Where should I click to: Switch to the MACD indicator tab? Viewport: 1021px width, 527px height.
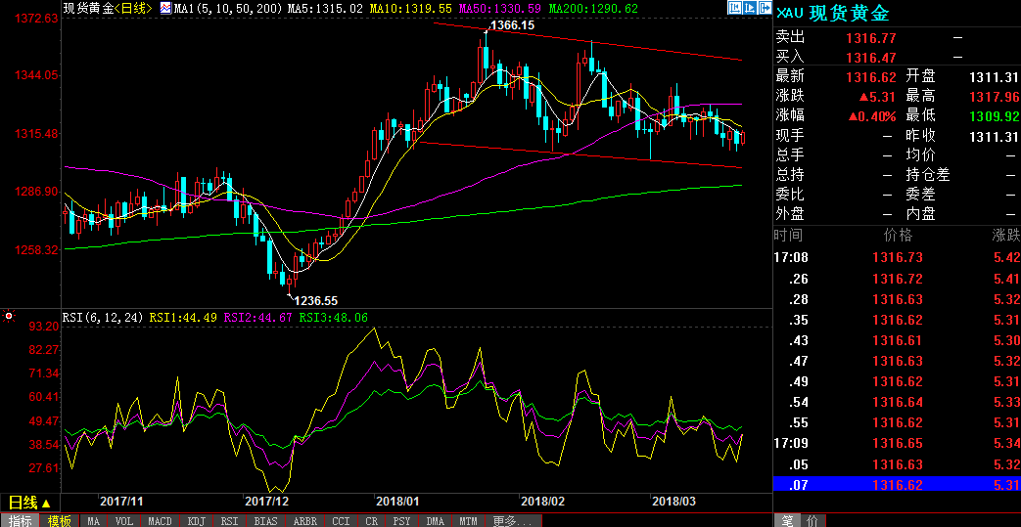[x=160, y=521]
